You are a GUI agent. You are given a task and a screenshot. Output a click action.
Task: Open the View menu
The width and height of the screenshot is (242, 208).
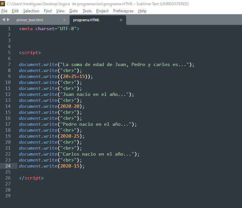tap(60, 11)
